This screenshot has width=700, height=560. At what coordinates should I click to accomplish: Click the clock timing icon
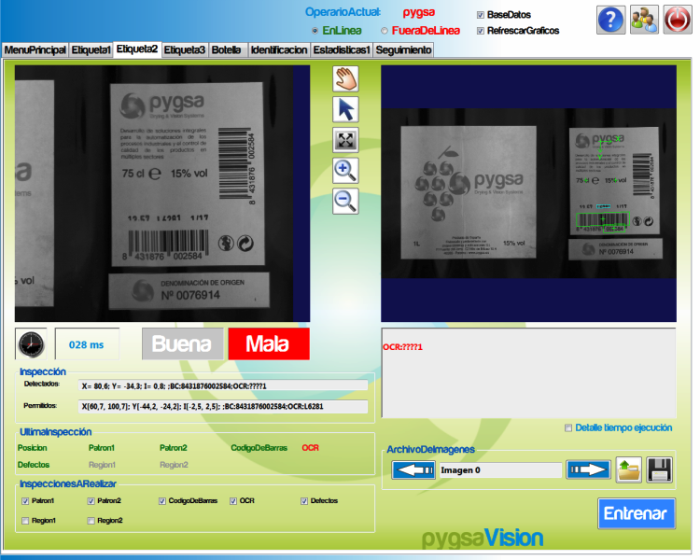tap(31, 344)
